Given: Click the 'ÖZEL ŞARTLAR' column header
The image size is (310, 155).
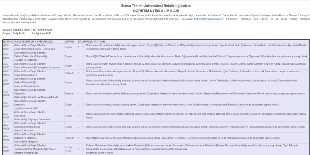Looking at the screenshot, I should [x=95, y=42].
